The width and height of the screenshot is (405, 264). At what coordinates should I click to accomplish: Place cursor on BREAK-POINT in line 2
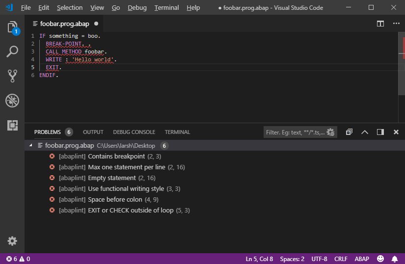pyautogui.click(x=63, y=44)
